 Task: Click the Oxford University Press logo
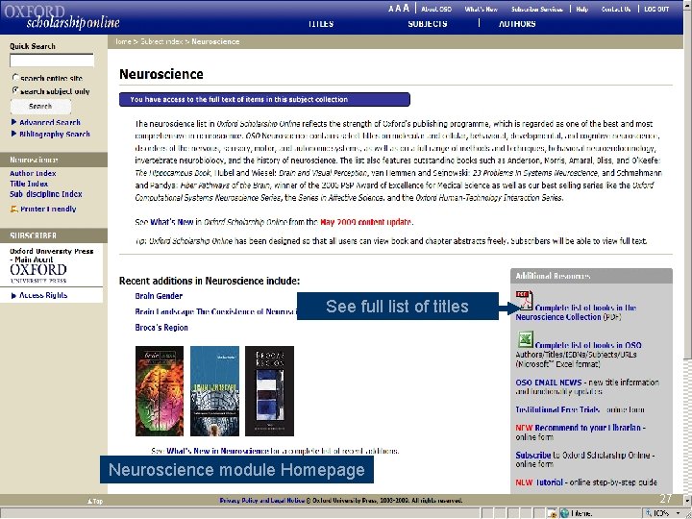pos(38,273)
